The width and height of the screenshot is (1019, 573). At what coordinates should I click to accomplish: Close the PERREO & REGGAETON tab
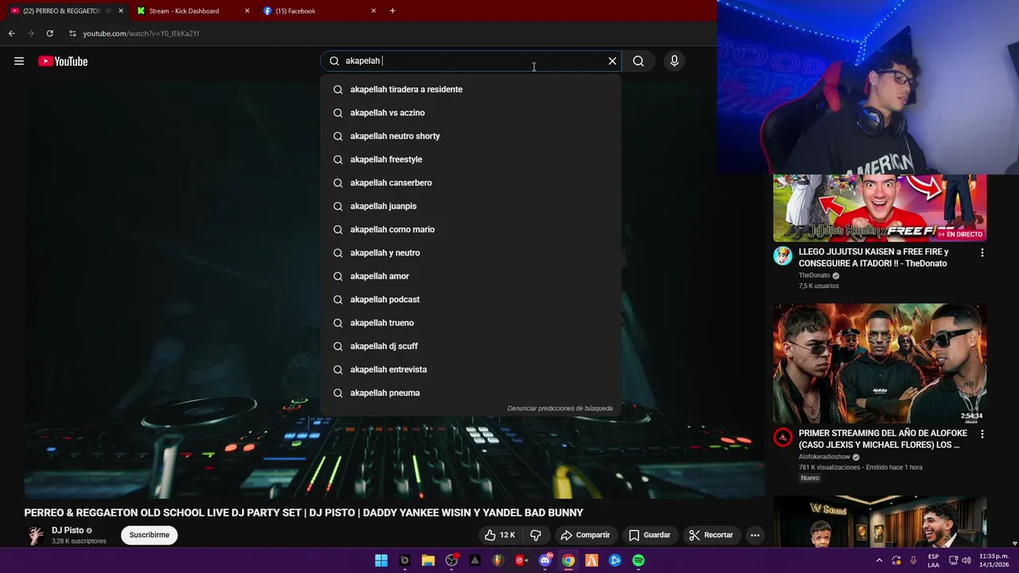[121, 11]
